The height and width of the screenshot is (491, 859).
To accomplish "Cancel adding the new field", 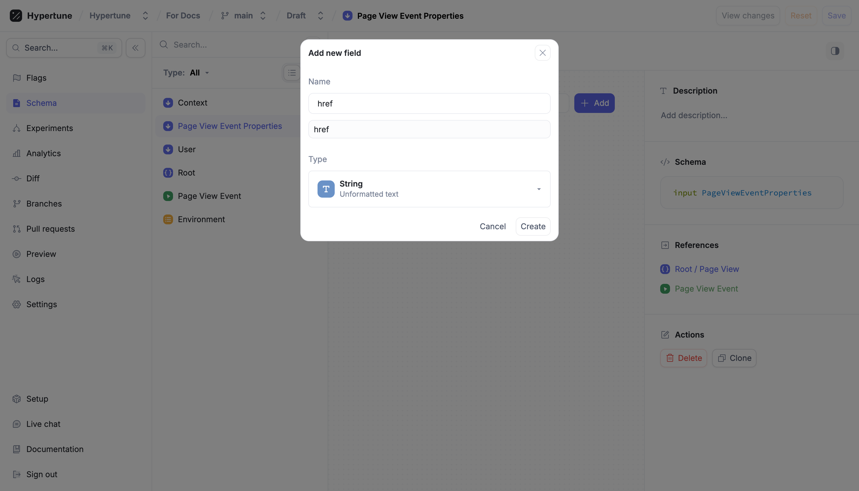I will tap(492, 226).
